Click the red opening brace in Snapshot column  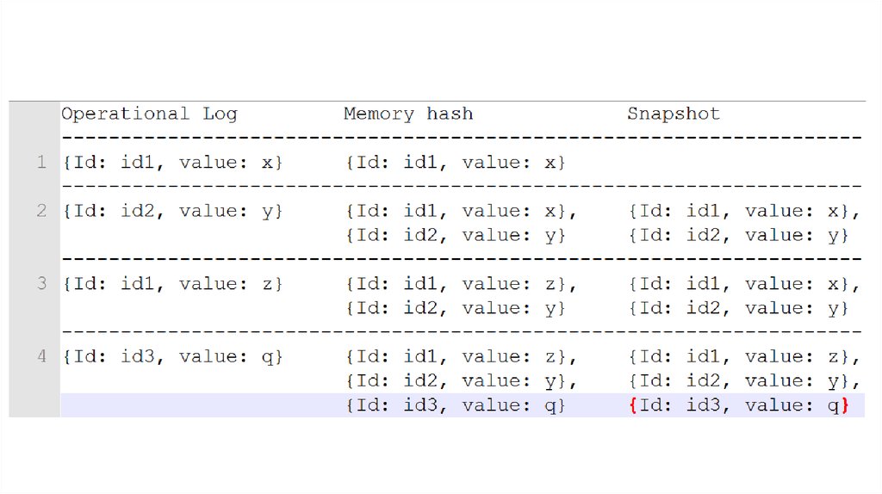(633, 405)
